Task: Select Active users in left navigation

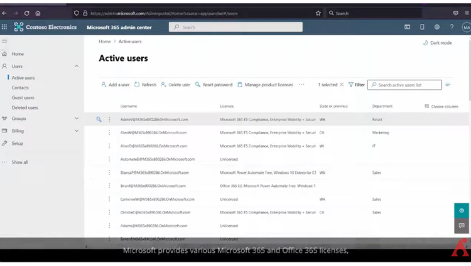Action: 23,78
